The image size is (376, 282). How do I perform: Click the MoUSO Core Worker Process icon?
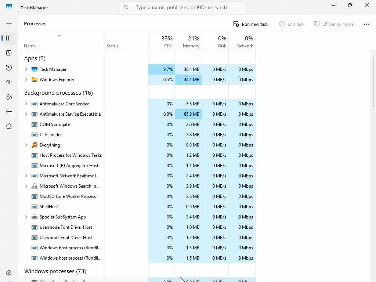pos(35,196)
